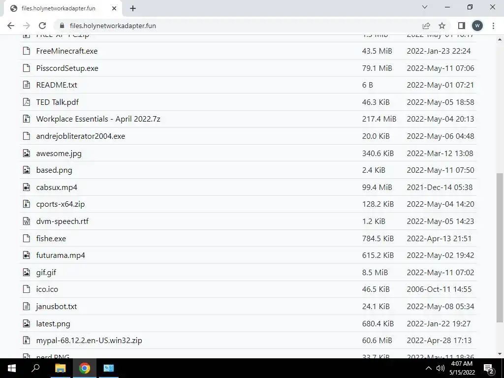Close the files.holynetworkadapter.fun tab

click(x=114, y=8)
